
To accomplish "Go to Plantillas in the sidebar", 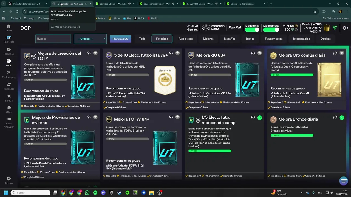I will 9,51.
